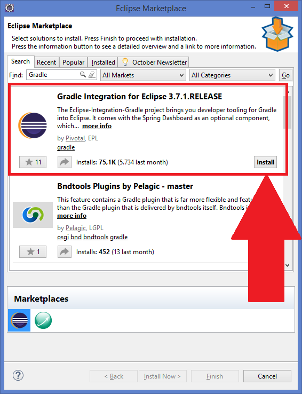Select the Eclipse marketplace icon under Marketplaces
The width and height of the screenshot is (302, 394).
point(19,320)
